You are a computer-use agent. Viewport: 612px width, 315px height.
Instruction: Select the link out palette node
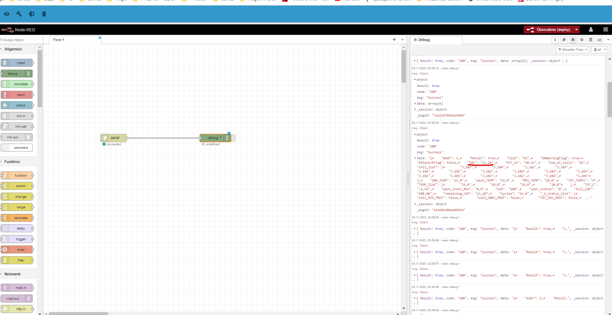(x=17, y=137)
